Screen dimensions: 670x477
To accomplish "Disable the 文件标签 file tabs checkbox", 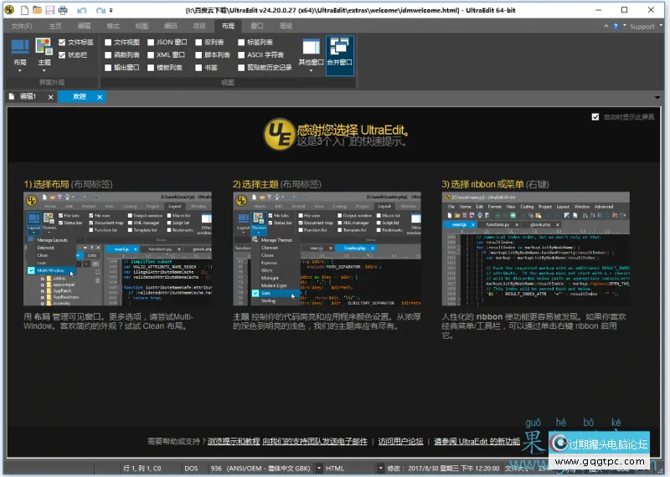I will click(62, 43).
